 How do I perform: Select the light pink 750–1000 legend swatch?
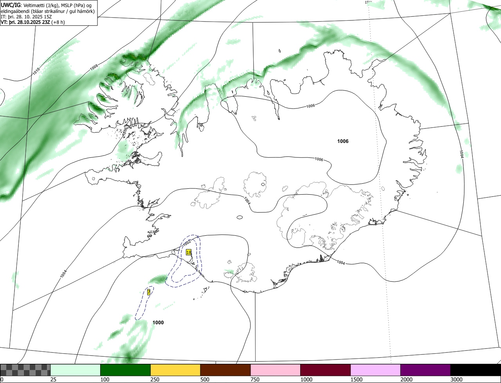pyautogui.click(x=276, y=370)
